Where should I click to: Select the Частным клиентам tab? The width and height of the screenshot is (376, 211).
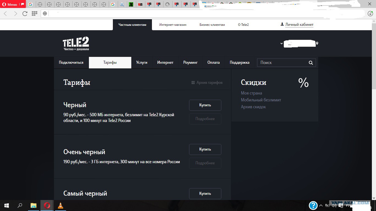point(132,25)
